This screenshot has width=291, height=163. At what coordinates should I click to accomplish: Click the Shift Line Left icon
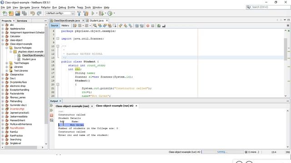click(137, 26)
